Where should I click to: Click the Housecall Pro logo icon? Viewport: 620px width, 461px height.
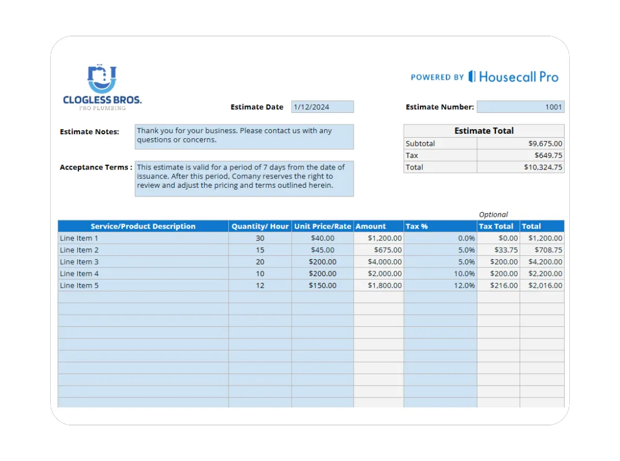(x=472, y=77)
